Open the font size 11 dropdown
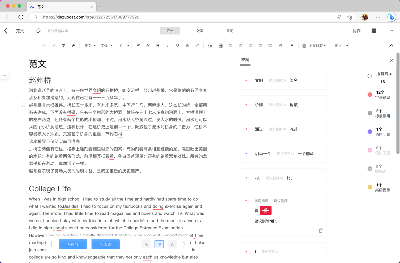Viewport: 400px width, 263px height. (x=124, y=45)
